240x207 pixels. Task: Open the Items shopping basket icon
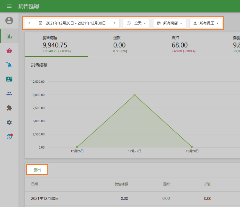(9, 50)
